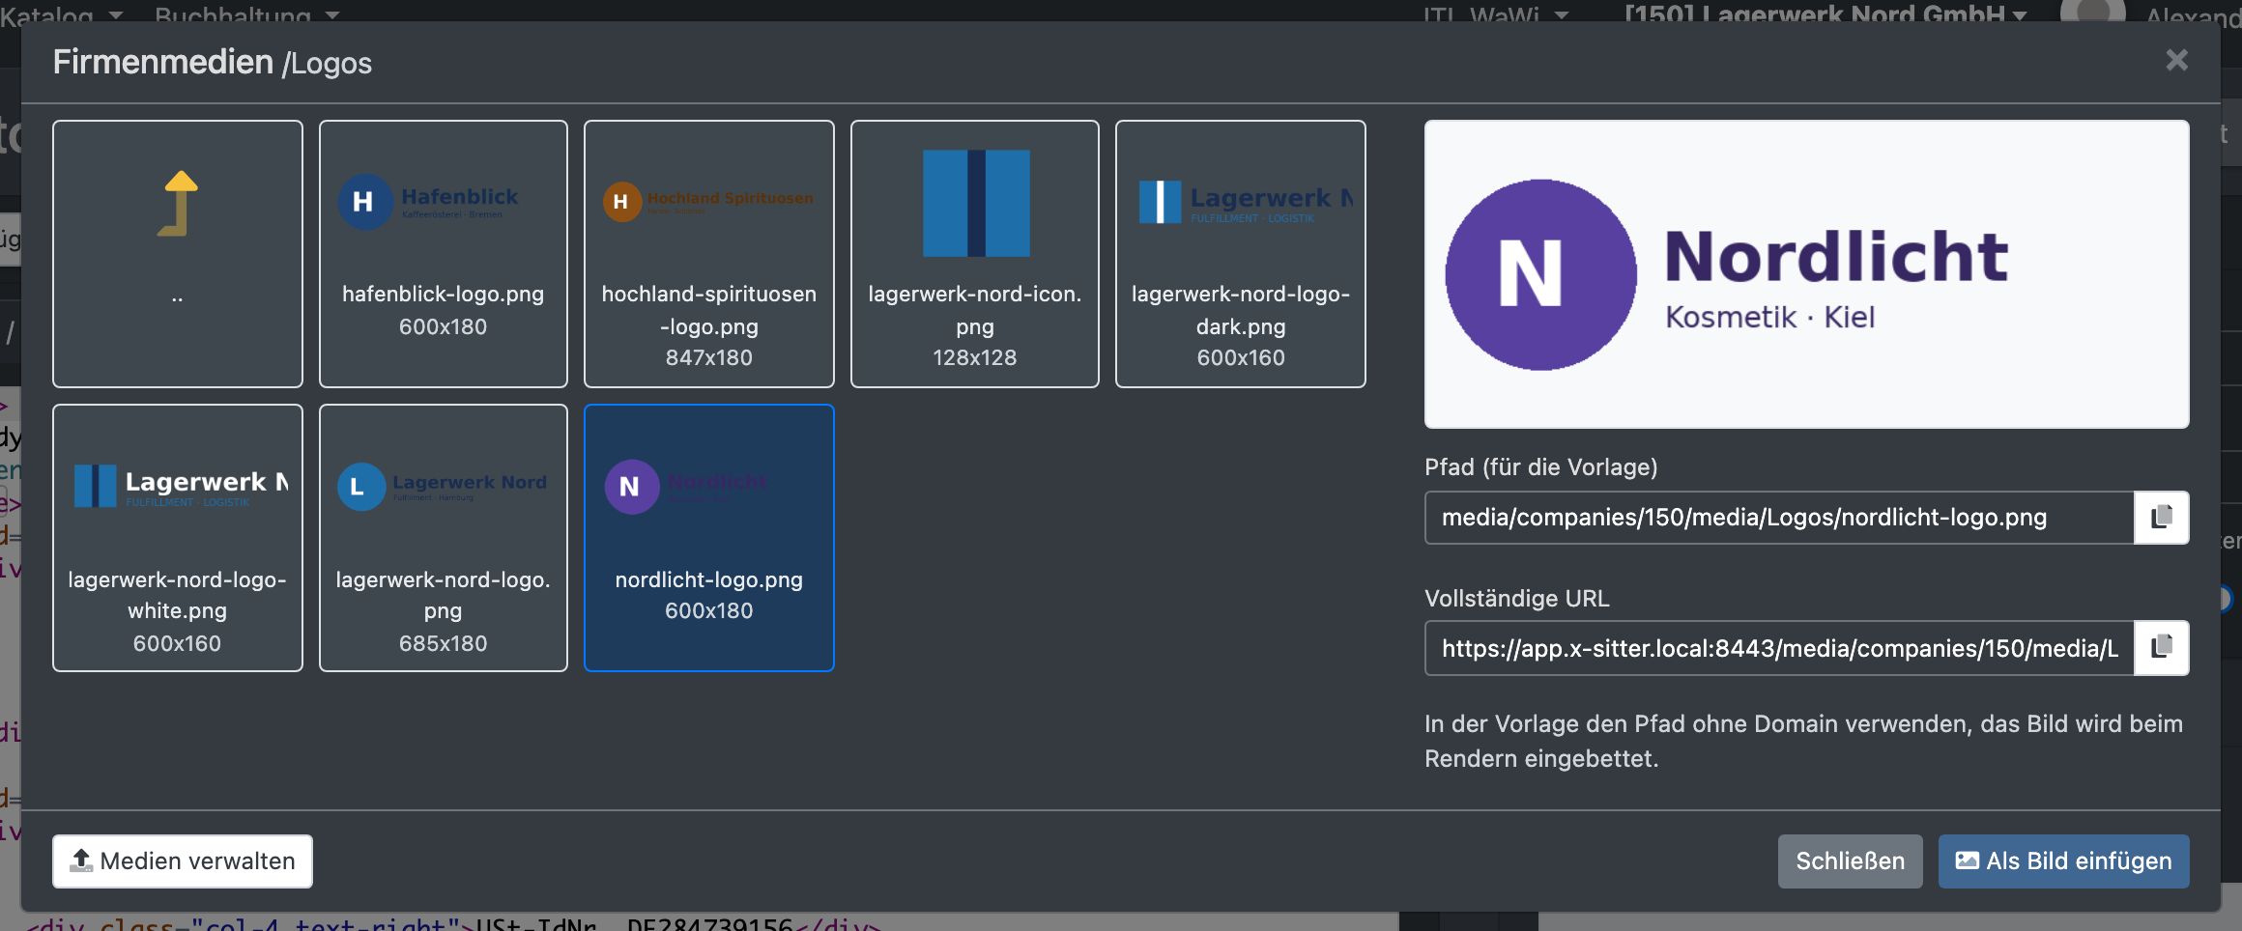Insert selection with Als Bild einfügen
This screenshot has width=2242, height=931.
[2063, 861]
